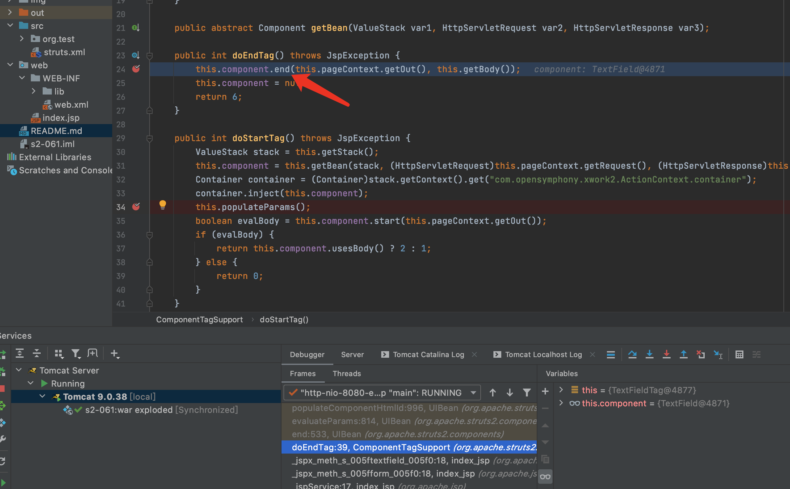Select the end:533, UIBean stack frame
Image resolution: width=790 pixels, height=489 pixels.
click(409, 434)
